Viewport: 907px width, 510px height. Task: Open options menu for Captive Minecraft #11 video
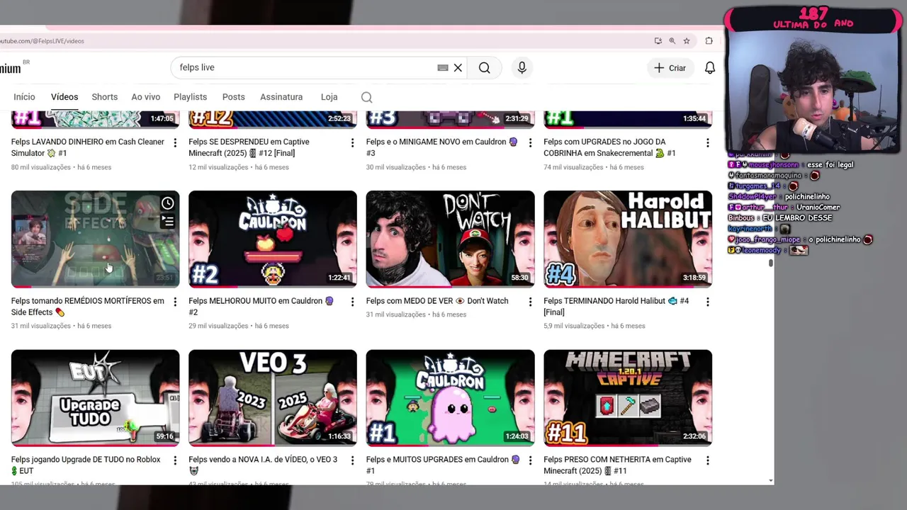[707, 460]
